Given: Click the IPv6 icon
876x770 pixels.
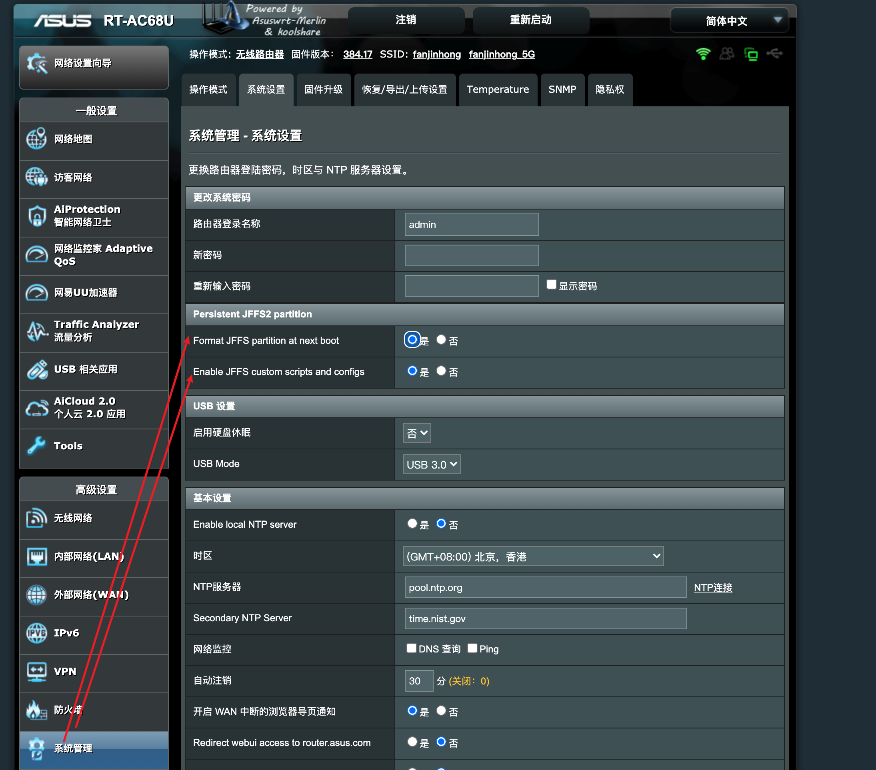Looking at the screenshot, I should [x=37, y=633].
